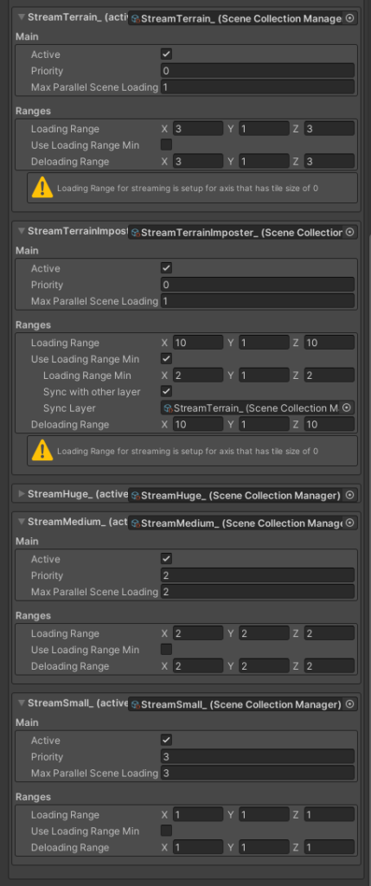The width and height of the screenshot is (371, 886).
Task: Disable Active checkbox for StreamTerrain_
Action: pyautogui.click(x=166, y=55)
